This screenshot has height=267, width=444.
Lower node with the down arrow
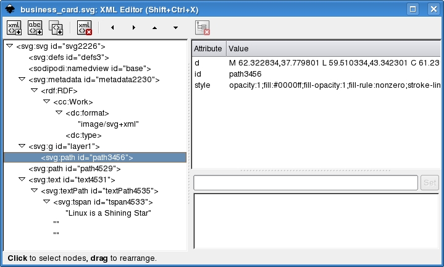[176, 28]
